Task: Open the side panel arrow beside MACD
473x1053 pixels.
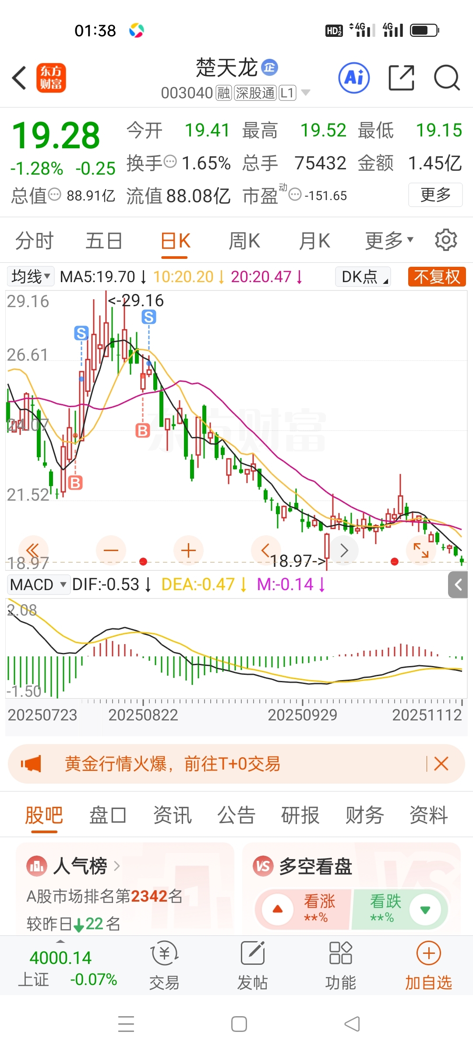Action: click(458, 584)
